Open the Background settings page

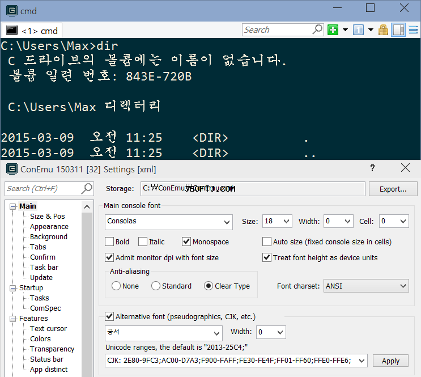pos(49,237)
